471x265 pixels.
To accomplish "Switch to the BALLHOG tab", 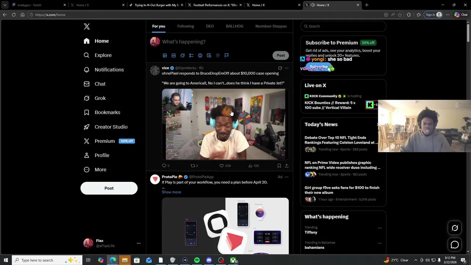I will click(x=234, y=26).
